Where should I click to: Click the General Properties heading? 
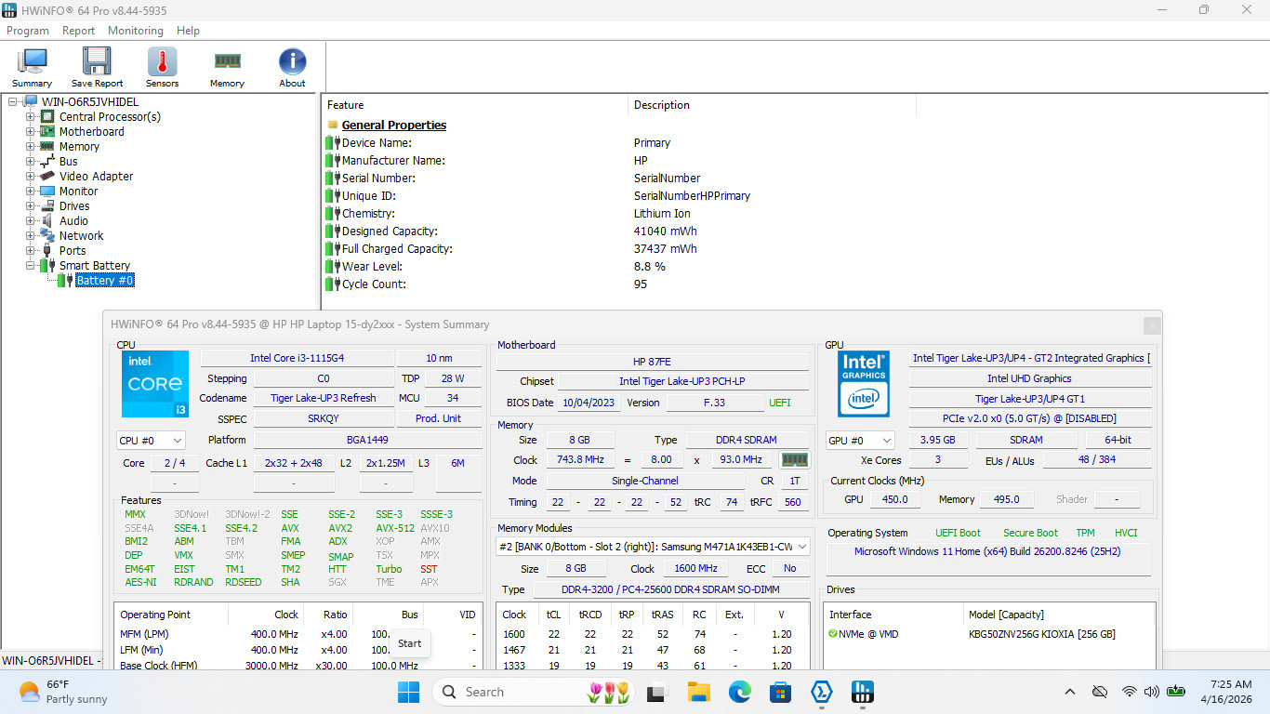tap(394, 126)
